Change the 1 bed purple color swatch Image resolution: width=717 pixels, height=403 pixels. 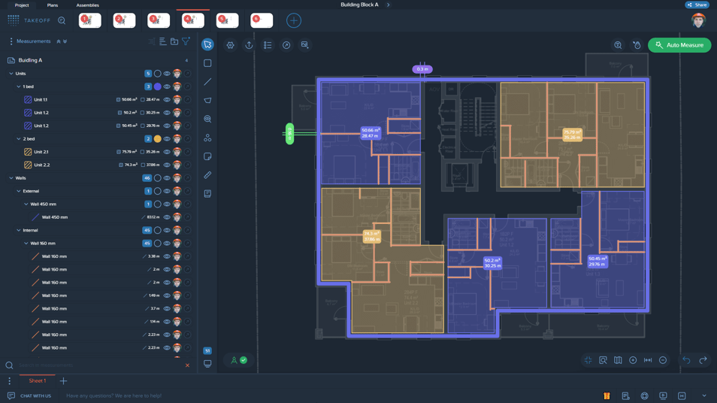[x=157, y=86]
